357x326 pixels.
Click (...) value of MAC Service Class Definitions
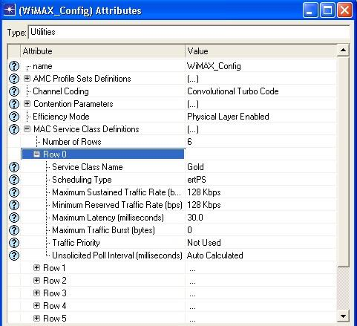[193, 129]
